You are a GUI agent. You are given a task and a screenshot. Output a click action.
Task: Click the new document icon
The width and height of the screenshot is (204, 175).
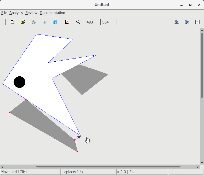12,22
